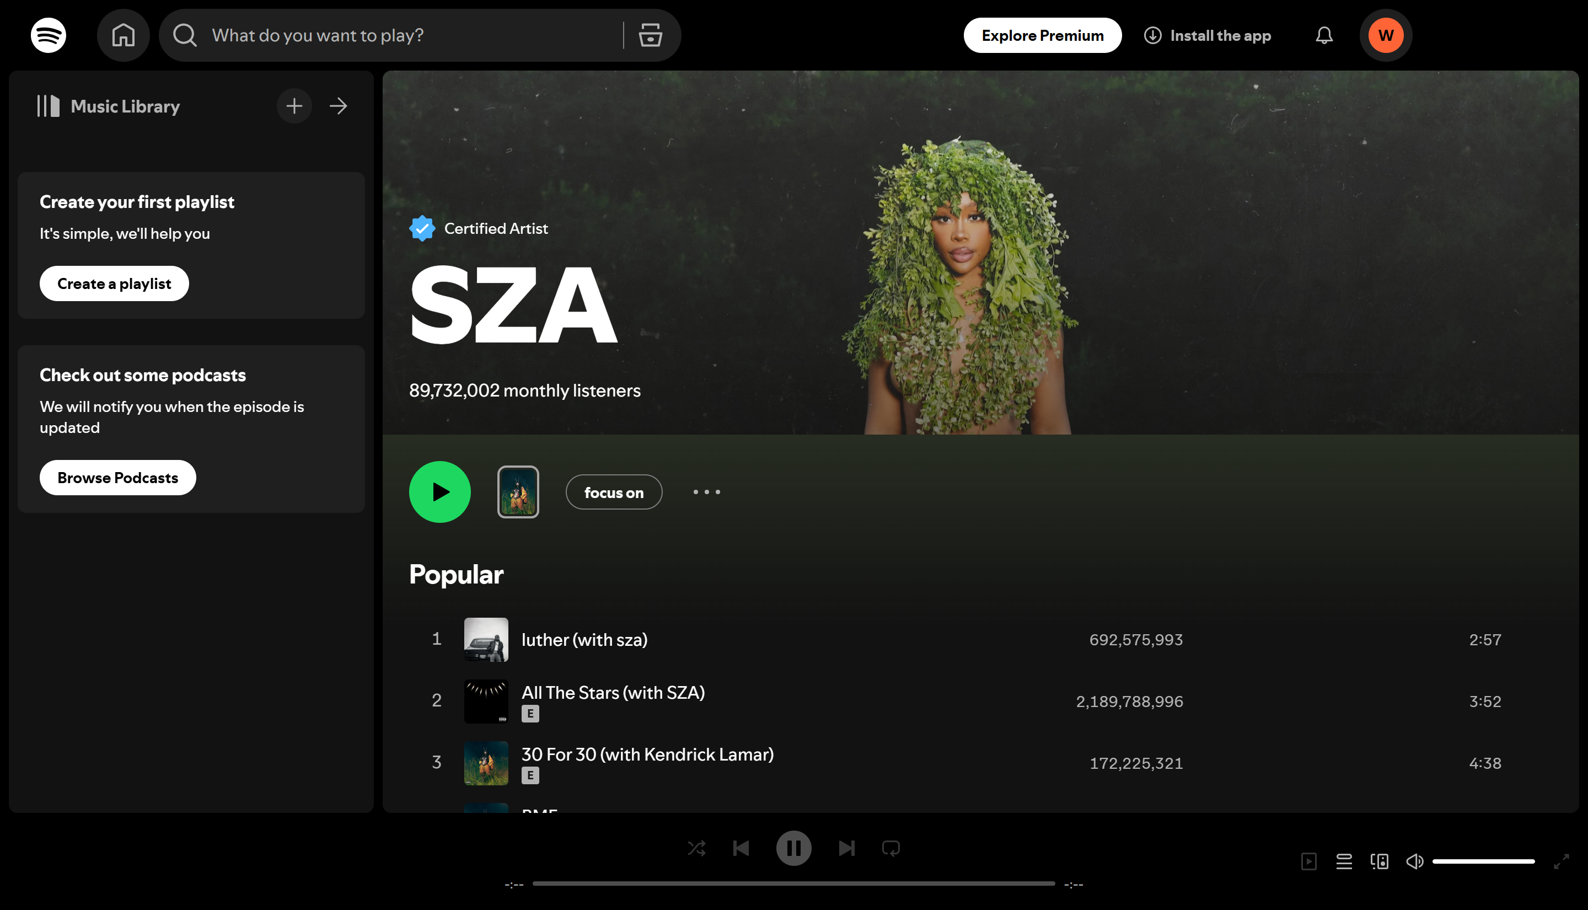The height and width of the screenshot is (910, 1588).
Task: Click the Explore Premium button
Action: click(1042, 35)
